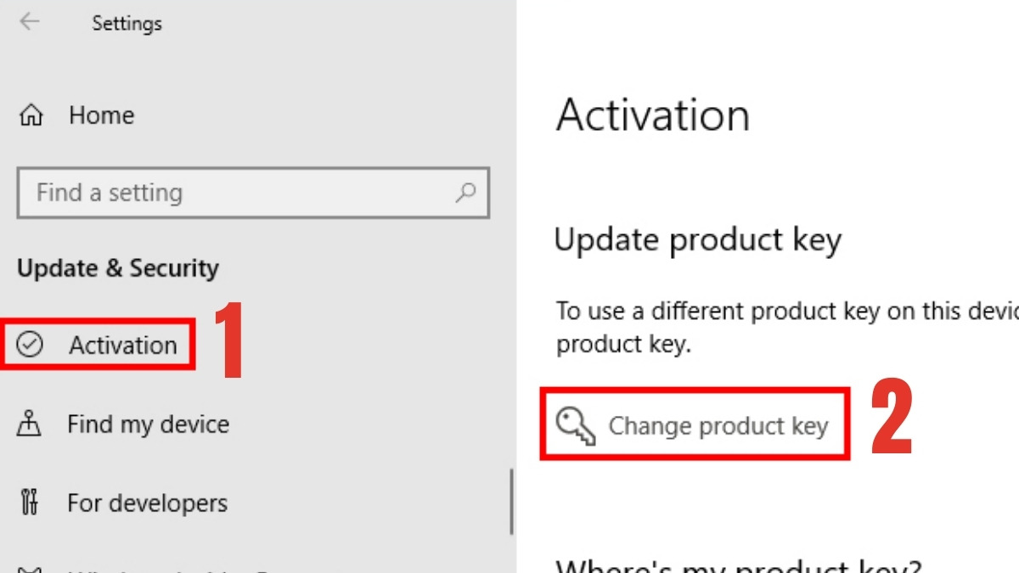Open the For developers section
The width and height of the screenshot is (1019, 573).
pos(147,503)
